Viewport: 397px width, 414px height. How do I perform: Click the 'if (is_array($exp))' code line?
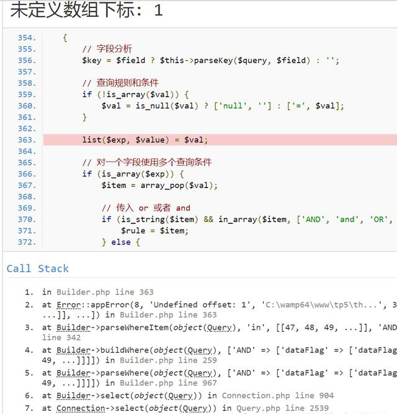(133, 174)
